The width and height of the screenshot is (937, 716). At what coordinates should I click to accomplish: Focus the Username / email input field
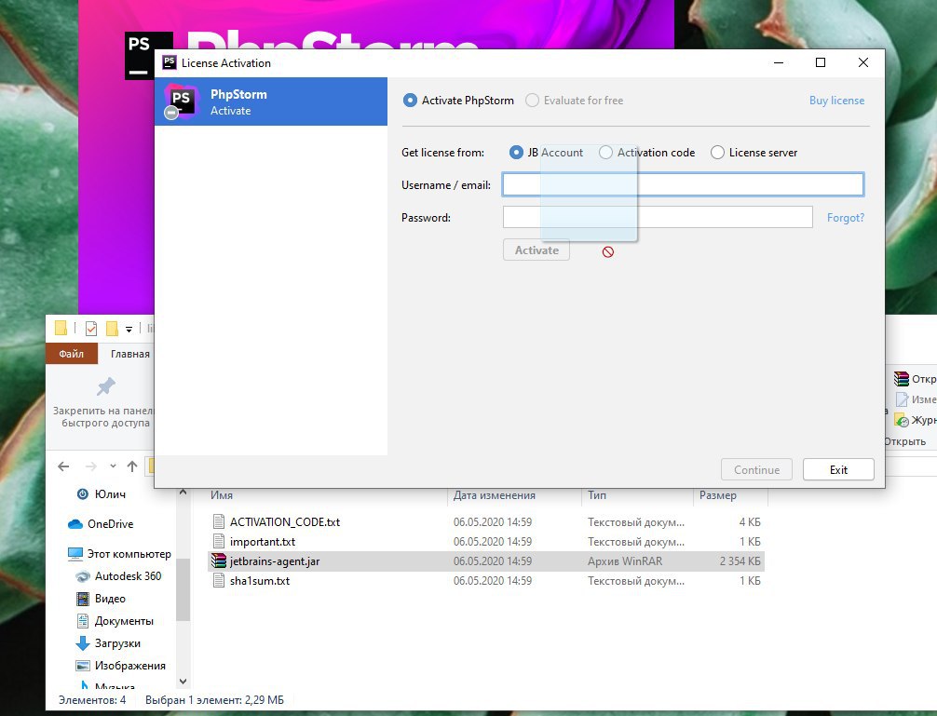click(683, 184)
